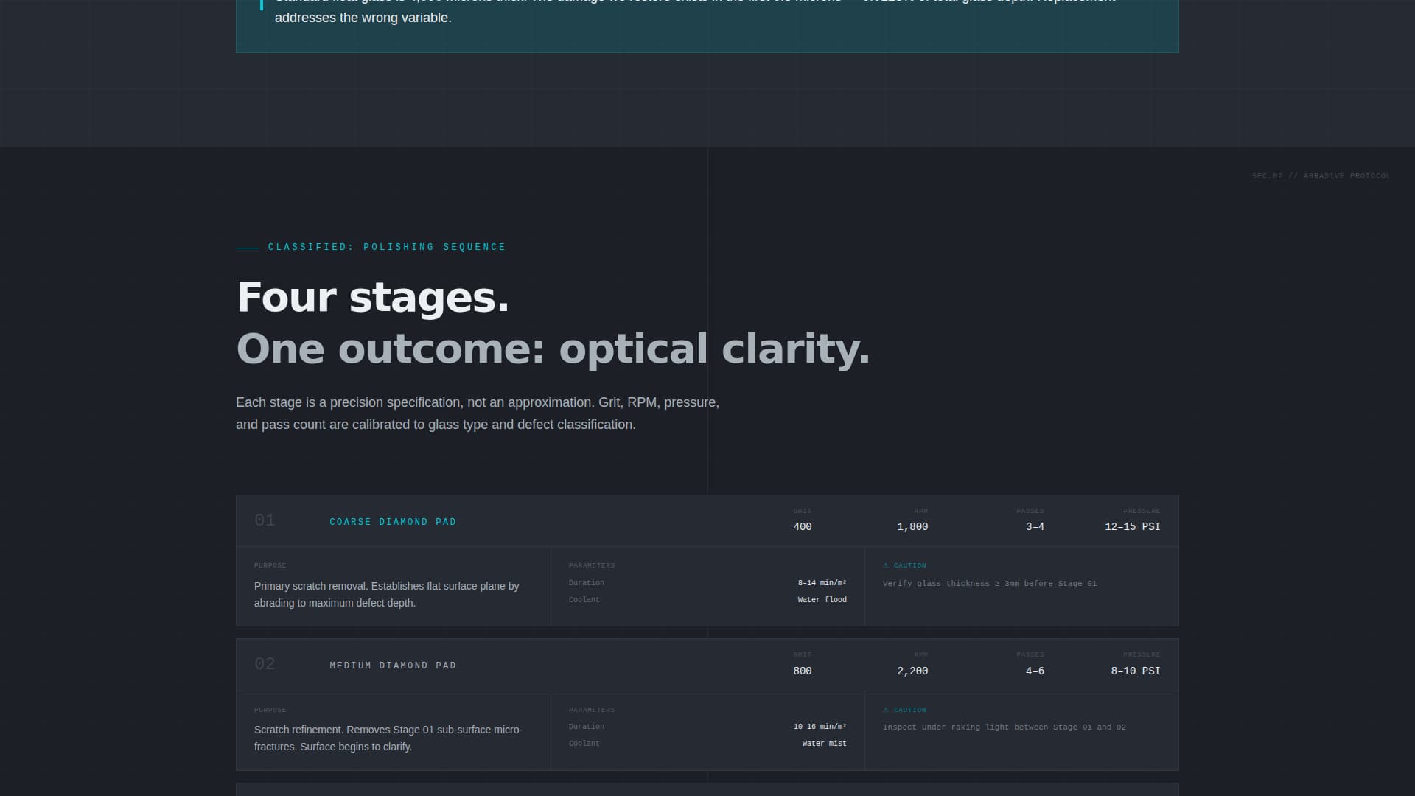Click the RPM value 1,800
This screenshot has height=796, width=1415.
click(912, 527)
